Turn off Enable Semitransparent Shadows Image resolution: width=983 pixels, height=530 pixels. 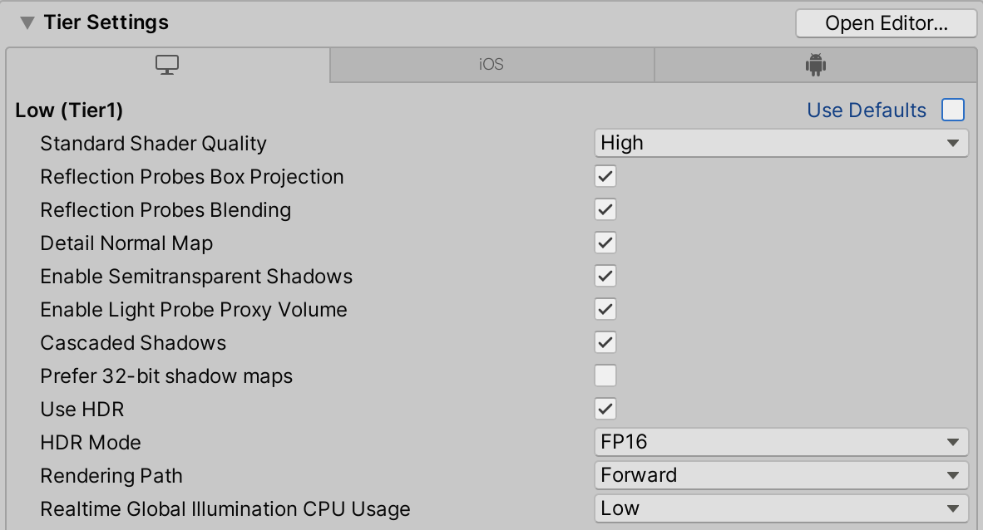tap(605, 276)
